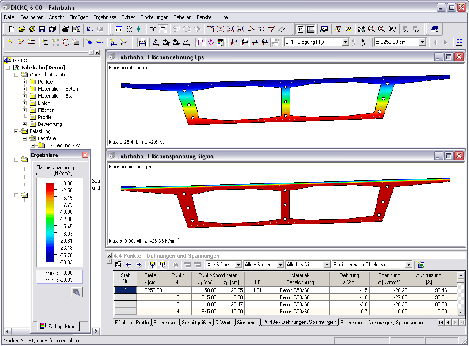469x346 pixels.
Task: Select the 1 - Biegung M-y load case item
Action: click(63, 145)
